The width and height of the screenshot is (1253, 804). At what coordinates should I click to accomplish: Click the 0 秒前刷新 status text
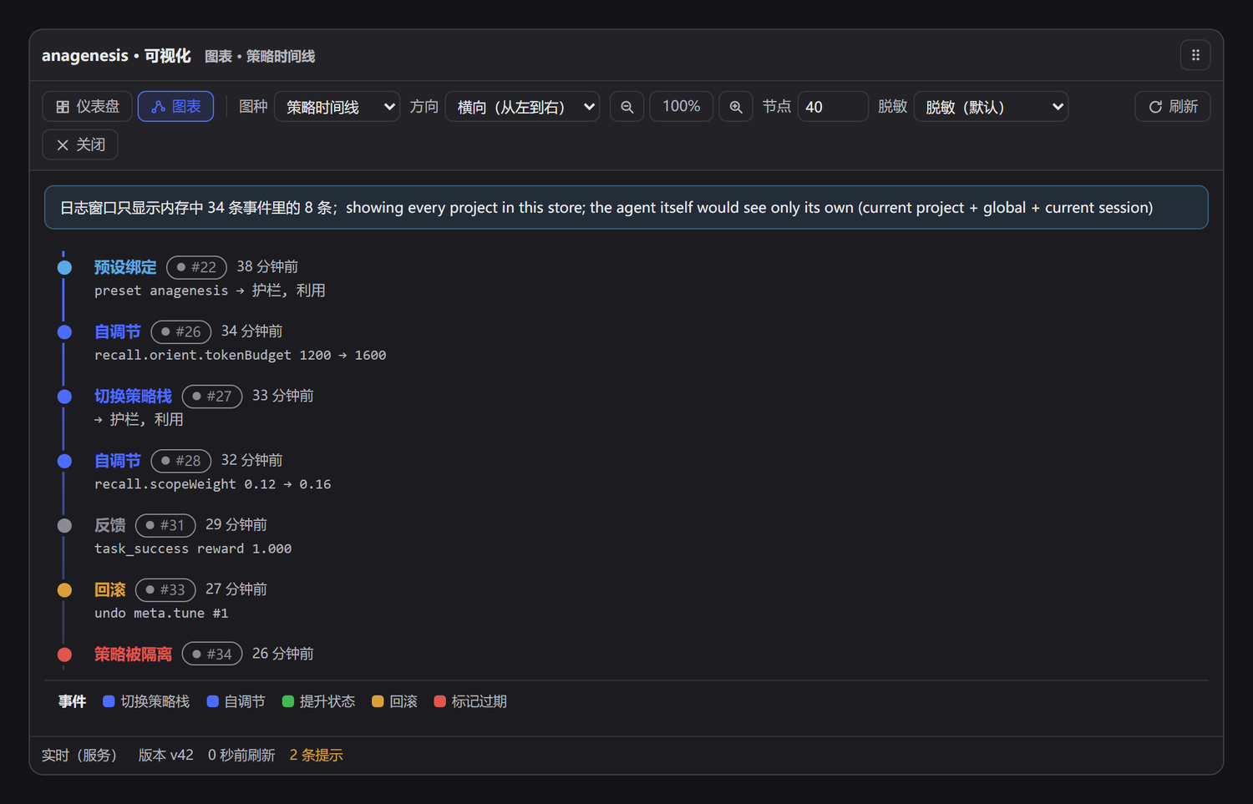241,756
